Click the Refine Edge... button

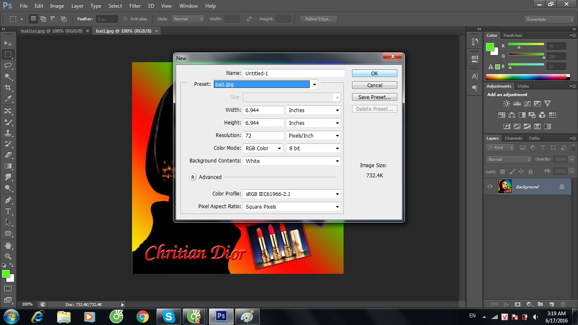coord(319,19)
